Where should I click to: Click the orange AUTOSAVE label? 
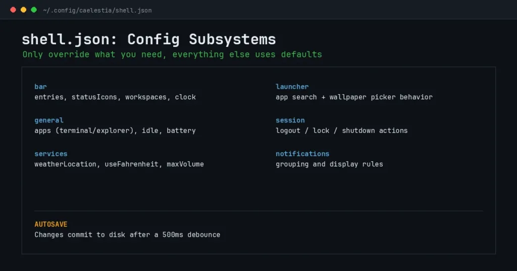(51, 224)
